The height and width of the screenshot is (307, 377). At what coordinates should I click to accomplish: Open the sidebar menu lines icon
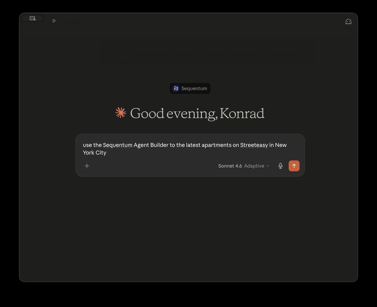(54, 21)
